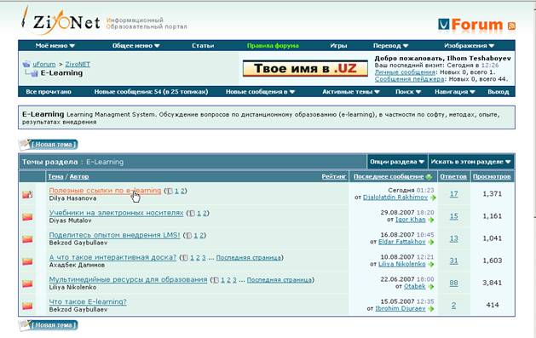Click ZiyoNET breadcrumb link
Image resolution: width=536 pixels, height=338 pixels.
[78, 64]
